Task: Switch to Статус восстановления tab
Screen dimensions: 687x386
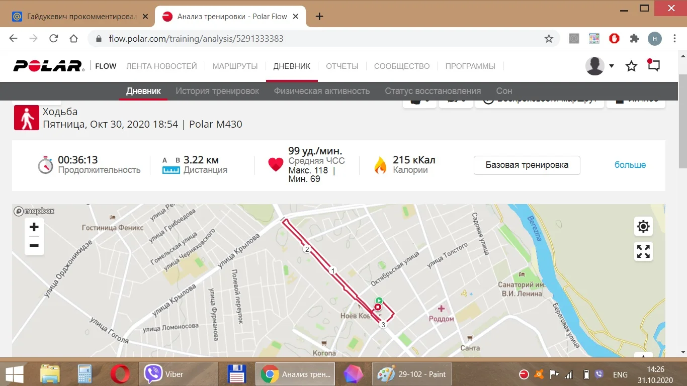Action: pos(433,91)
